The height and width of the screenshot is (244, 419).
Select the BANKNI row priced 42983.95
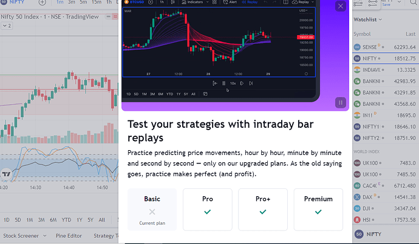coord(386,81)
